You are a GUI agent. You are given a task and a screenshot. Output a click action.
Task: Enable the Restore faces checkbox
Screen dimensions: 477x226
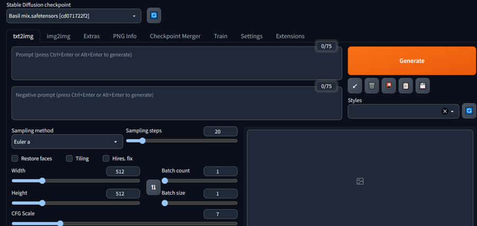click(x=15, y=159)
